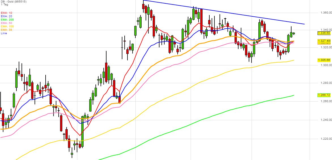Click the orange 'EMA: 38' legend entry
The height and width of the screenshot is (160, 332).
click(6, 30)
